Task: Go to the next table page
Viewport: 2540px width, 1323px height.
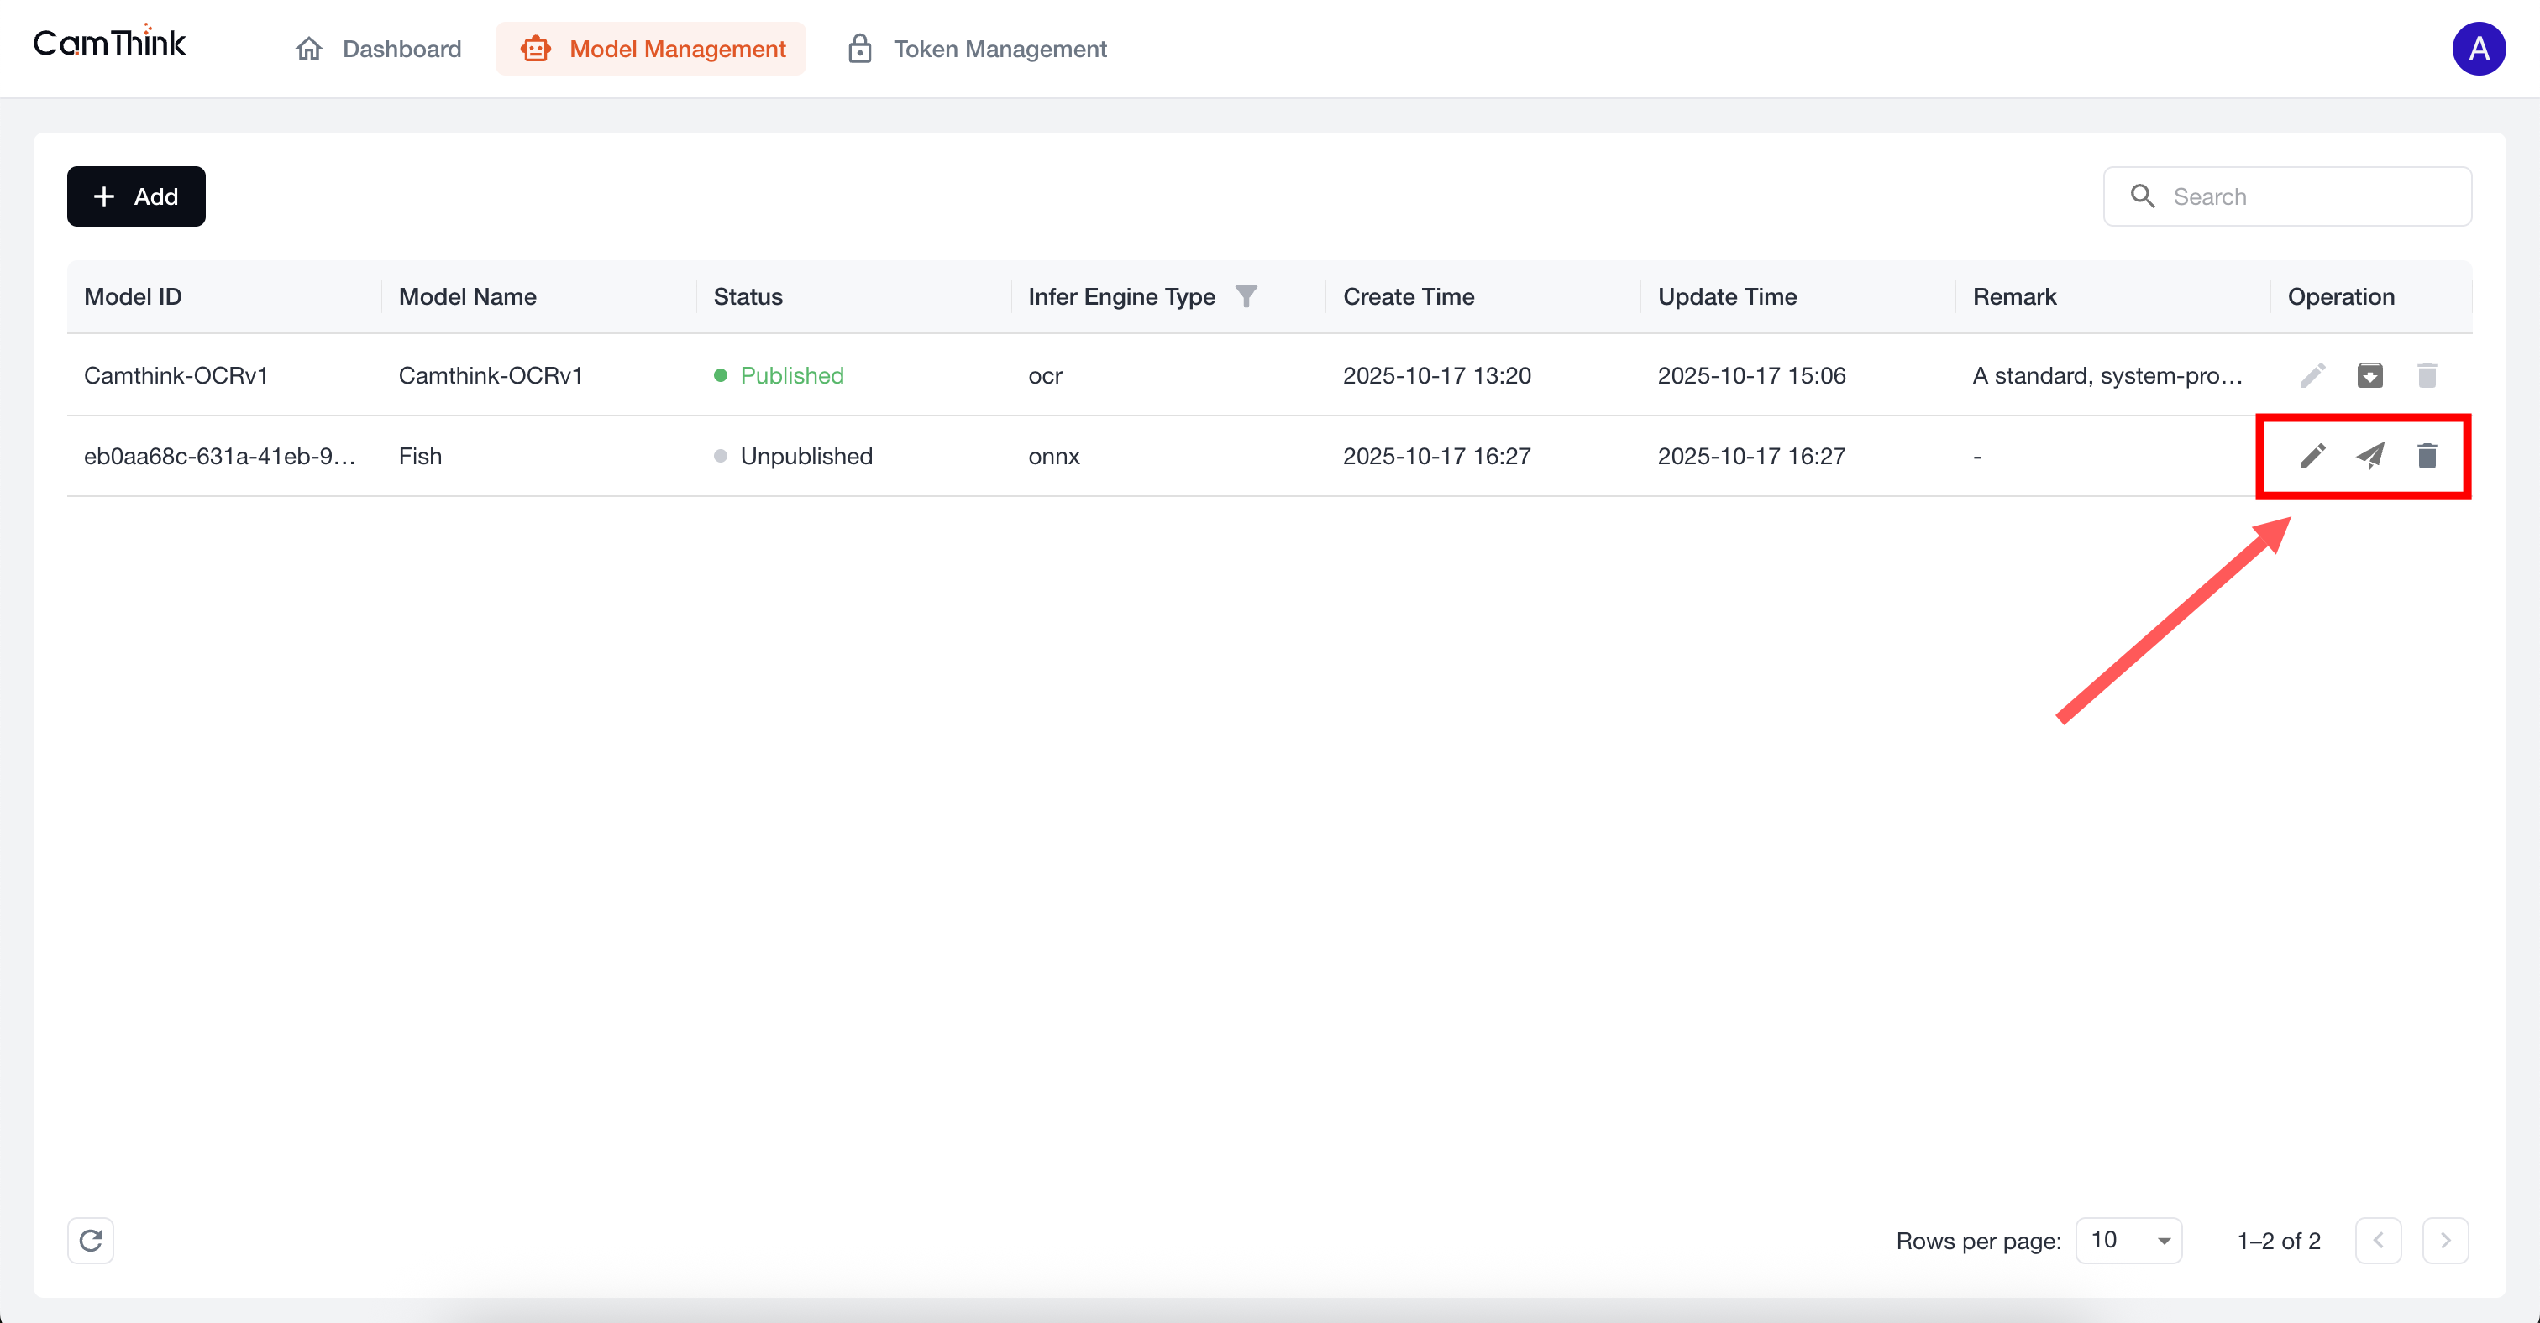Action: click(x=2444, y=1240)
